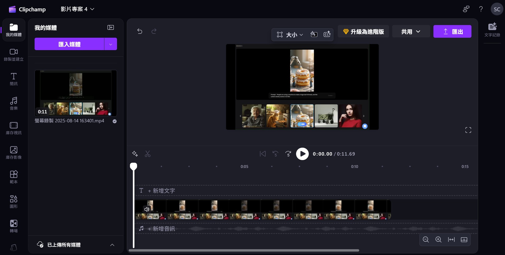Open the 庫存視訊 panel in the sidebar

point(13,128)
